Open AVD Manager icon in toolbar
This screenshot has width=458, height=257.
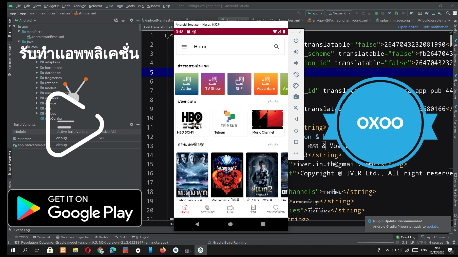(433, 13)
